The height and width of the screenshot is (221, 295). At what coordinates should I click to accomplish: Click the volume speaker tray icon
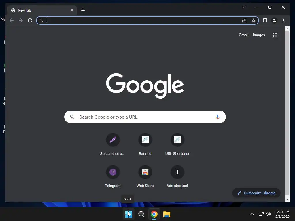pyautogui.click(x=268, y=214)
